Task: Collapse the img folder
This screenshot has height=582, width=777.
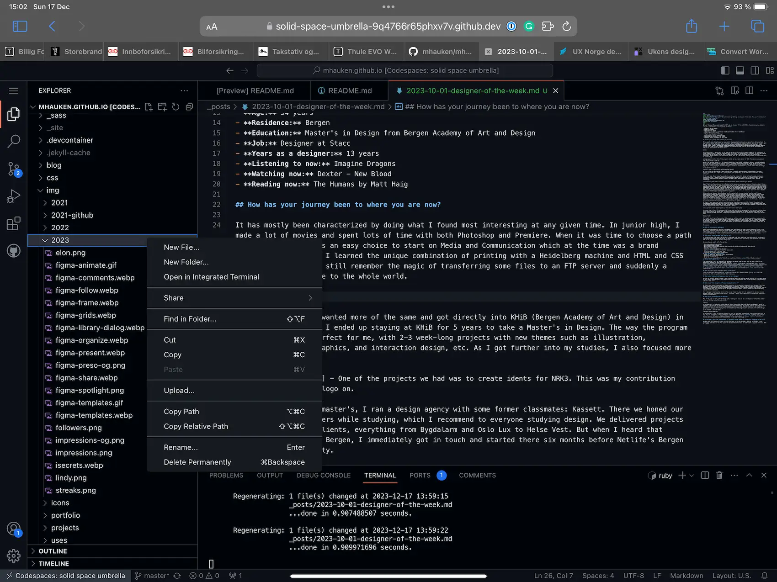Action: (x=53, y=190)
